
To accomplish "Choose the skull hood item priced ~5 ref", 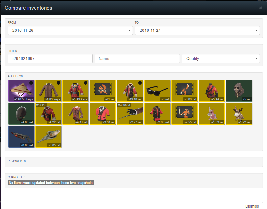I will [x=239, y=91].
